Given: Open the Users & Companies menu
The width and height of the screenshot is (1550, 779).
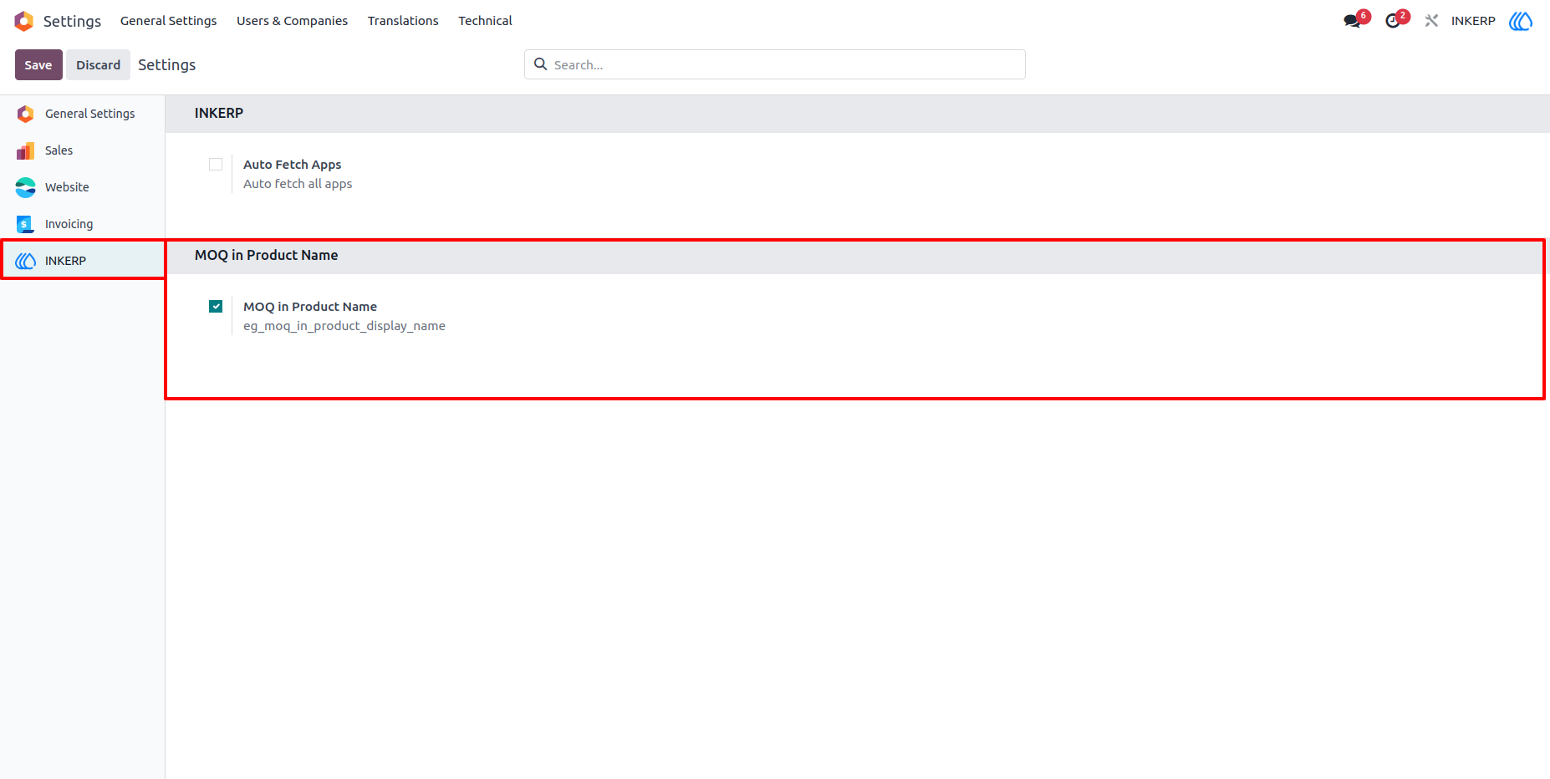Looking at the screenshot, I should [x=292, y=21].
